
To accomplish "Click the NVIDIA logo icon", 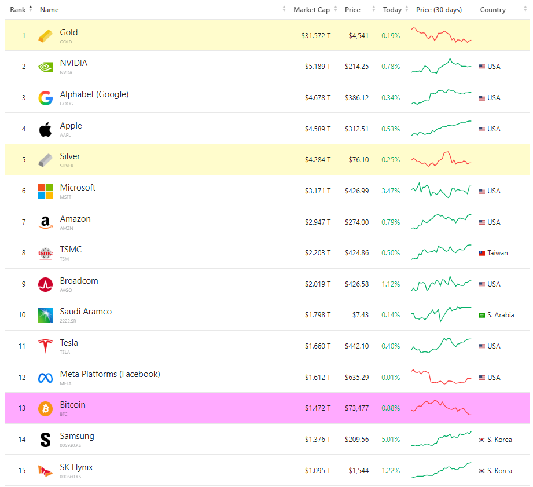I will coord(45,67).
